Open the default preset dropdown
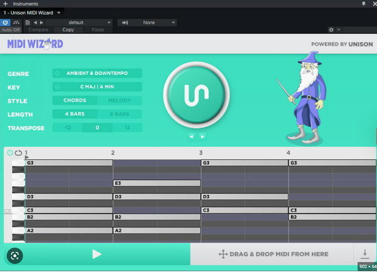The height and width of the screenshot is (272, 377). pyautogui.click(x=79, y=23)
